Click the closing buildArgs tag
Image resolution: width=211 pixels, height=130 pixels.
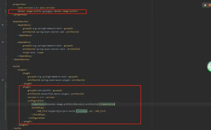coord(39,114)
